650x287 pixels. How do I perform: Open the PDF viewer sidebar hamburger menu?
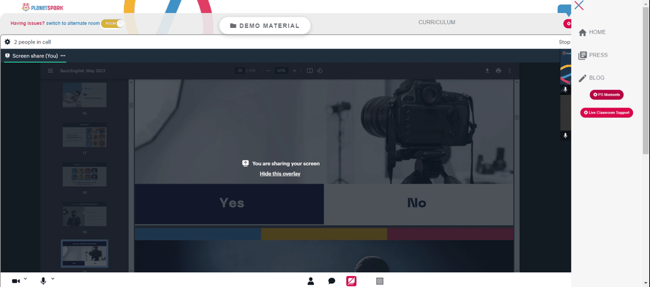[50, 70]
